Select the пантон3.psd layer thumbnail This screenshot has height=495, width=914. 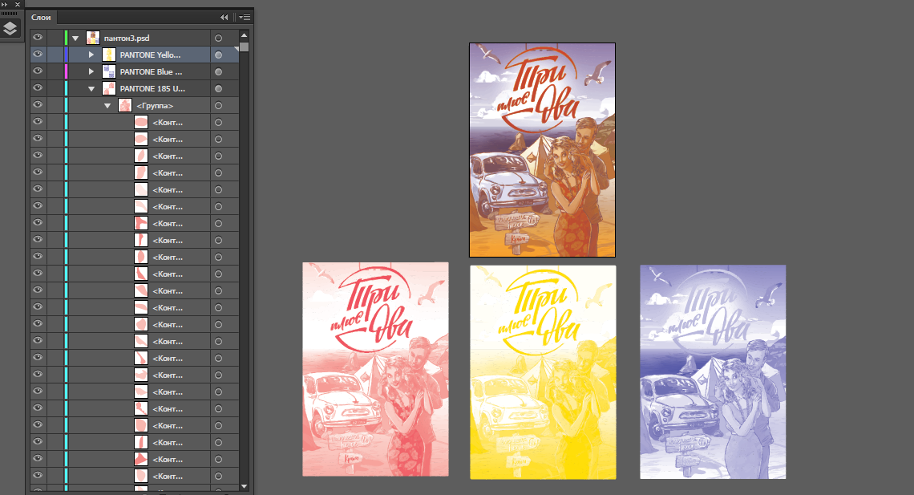(x=93, y=38)
